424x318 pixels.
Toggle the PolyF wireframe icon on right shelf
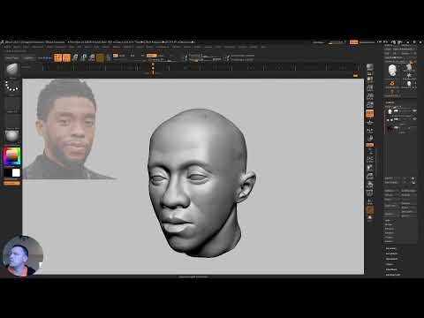370,193
